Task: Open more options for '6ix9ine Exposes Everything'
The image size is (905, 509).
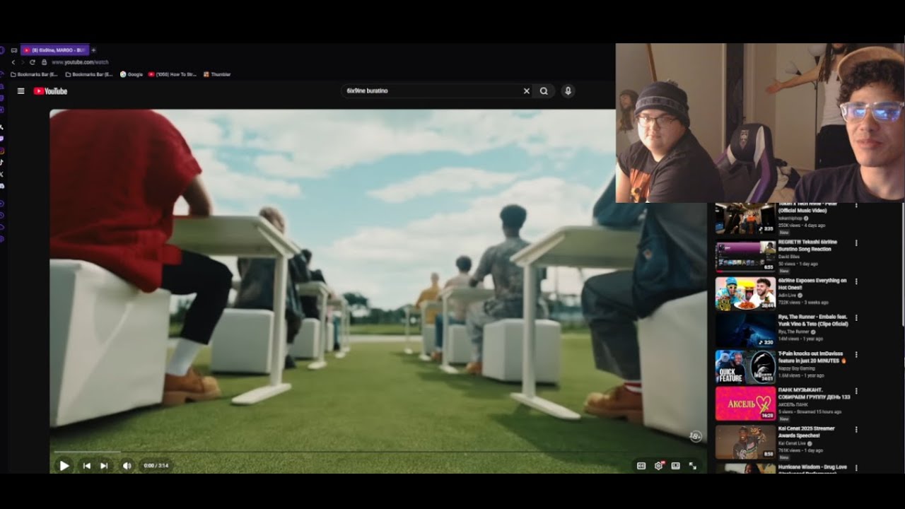Action: click(x=856, y=281)
